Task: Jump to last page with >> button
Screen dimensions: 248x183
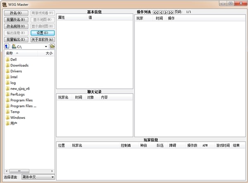Action: [x=171, y=12]
